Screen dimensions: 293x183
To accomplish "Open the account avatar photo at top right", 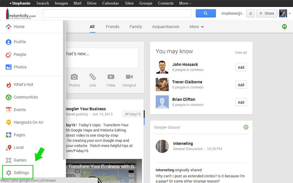I will point(283,13).
